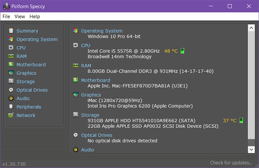
Task: Open the View menu
Action: coord(20,17)
